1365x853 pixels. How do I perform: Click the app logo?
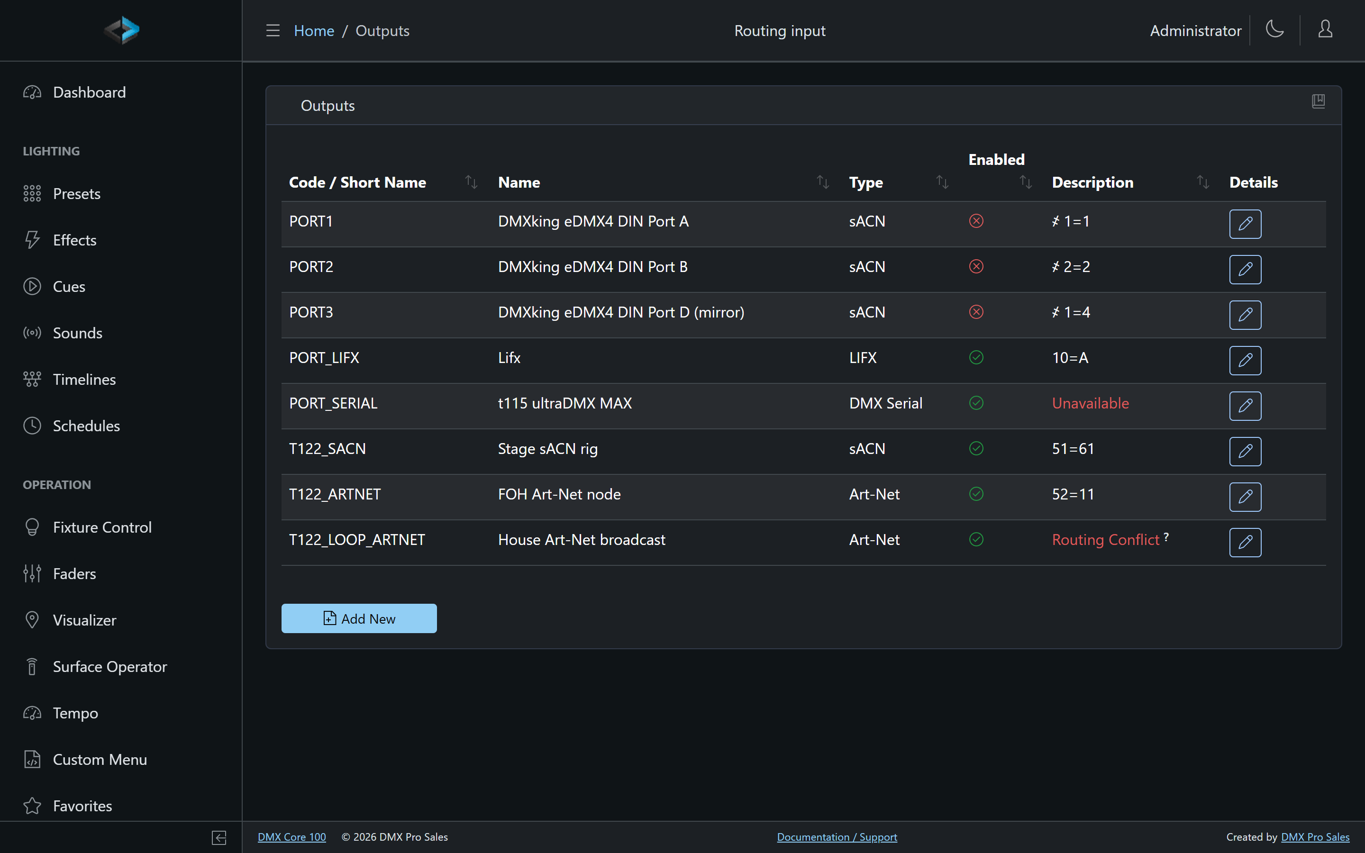tap(122, 30)
